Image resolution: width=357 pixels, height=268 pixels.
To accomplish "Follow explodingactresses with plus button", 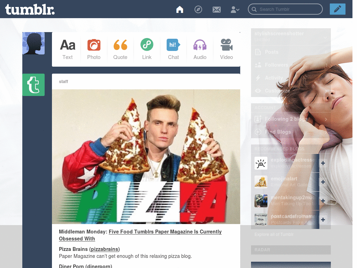I will point(323,163).
